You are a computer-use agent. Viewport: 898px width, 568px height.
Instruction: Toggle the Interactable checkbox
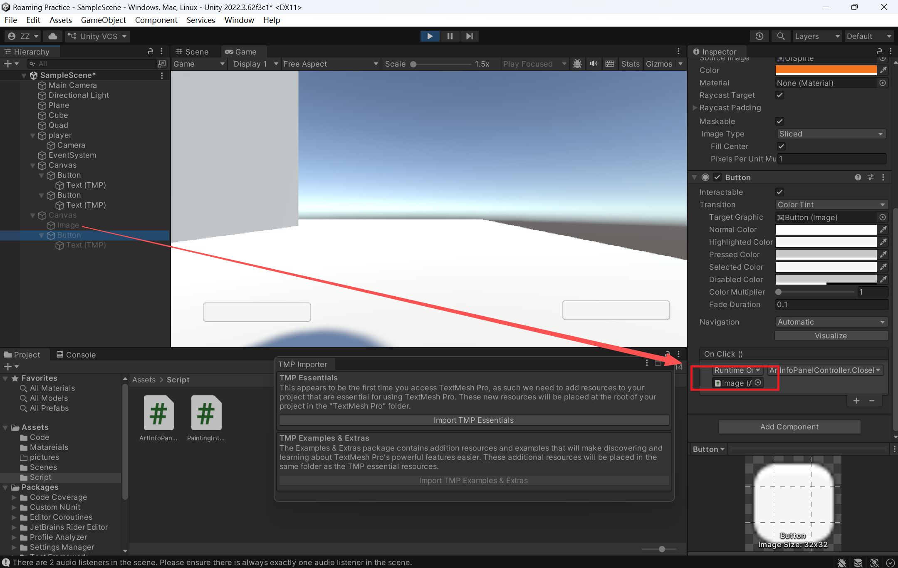point(780,192)
